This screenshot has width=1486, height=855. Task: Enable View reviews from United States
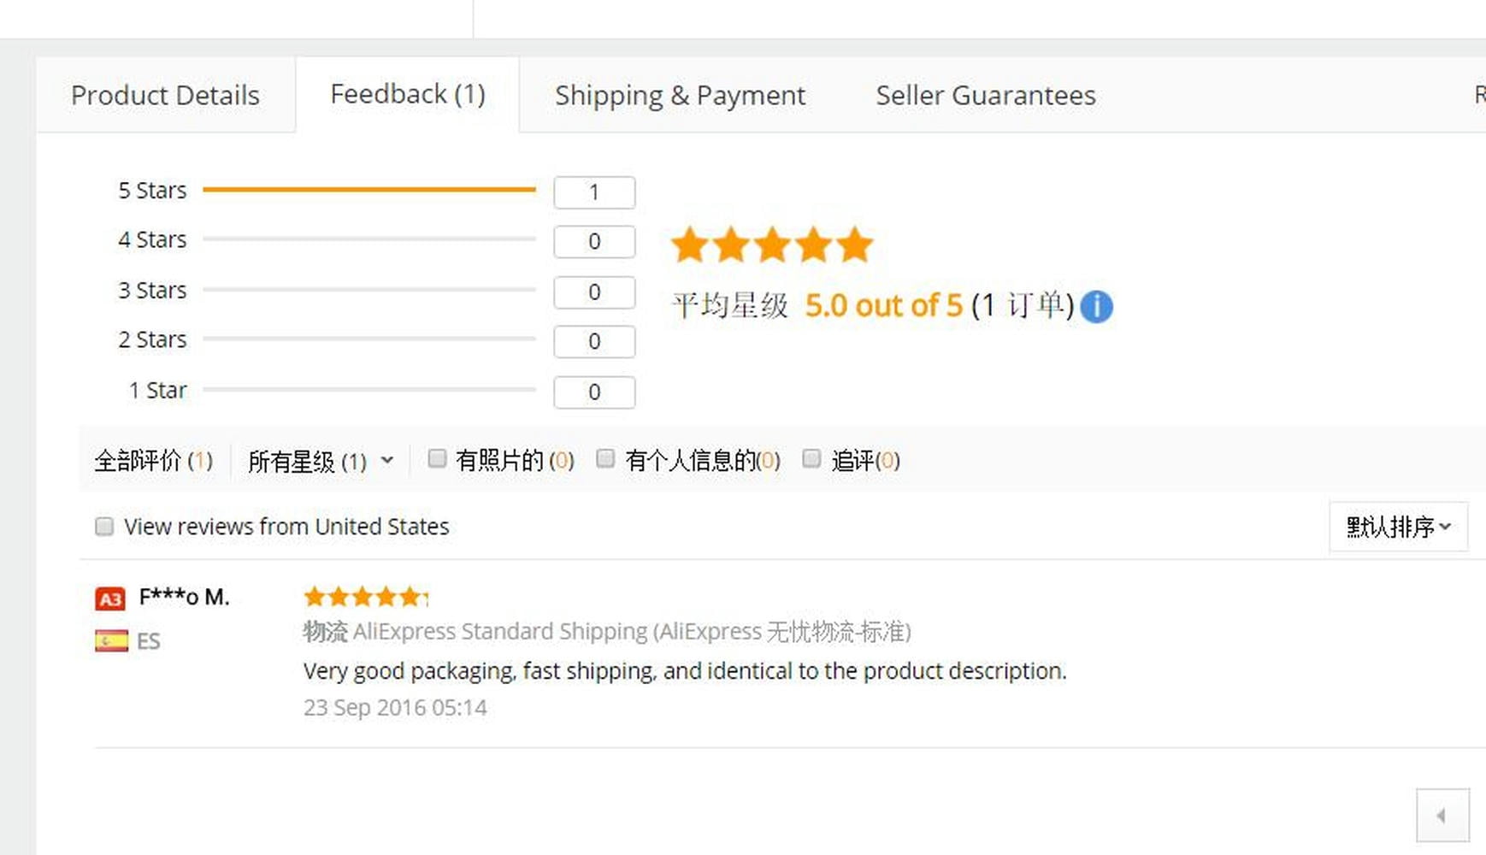(103, 526)
